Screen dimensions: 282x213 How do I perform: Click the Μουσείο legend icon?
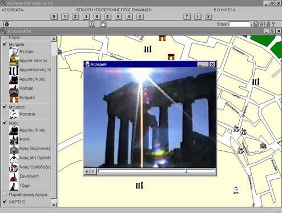click(x=14, y=114)
